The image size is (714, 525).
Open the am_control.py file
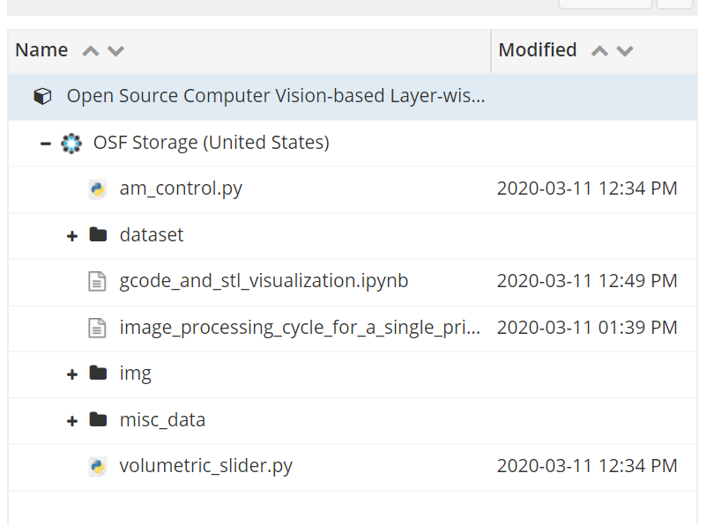(x=181, y=189)
